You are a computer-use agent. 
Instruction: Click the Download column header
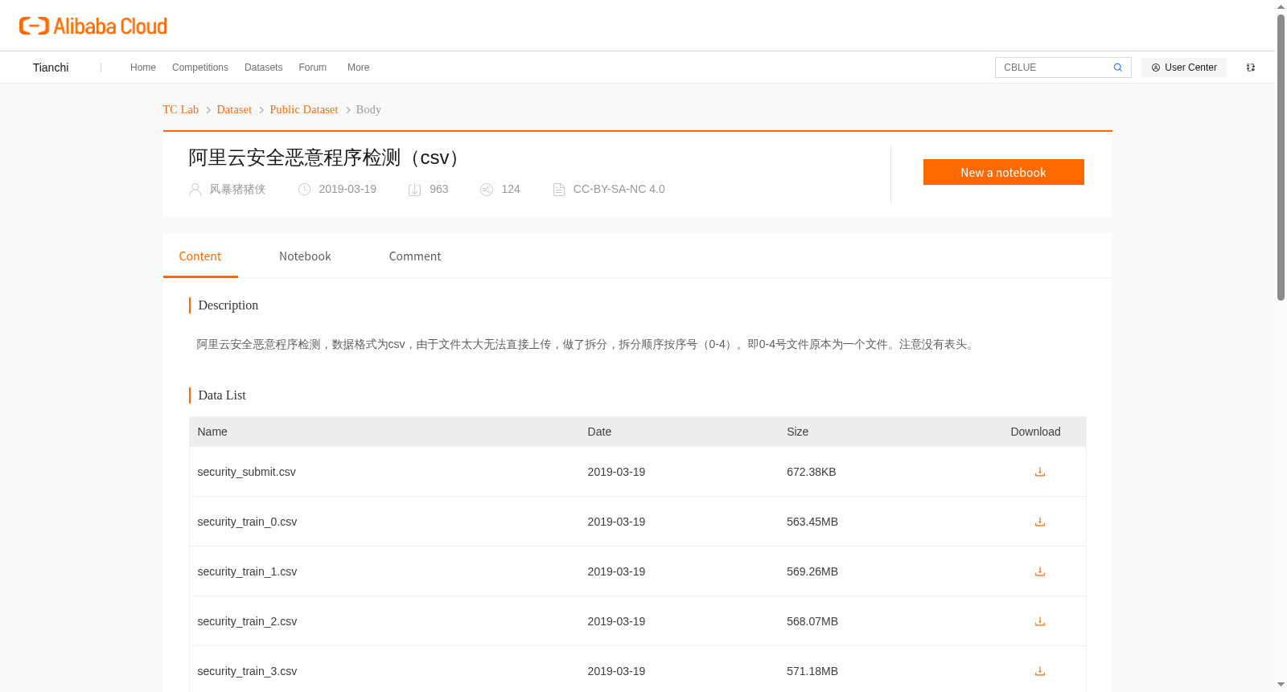coord(1035,432)
